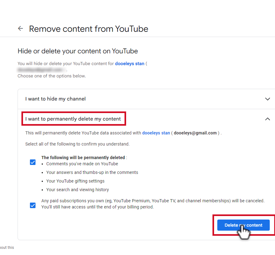Go back using the left arrow icon
Viewport: 275px width, 255px height.
tap(20, 29)
